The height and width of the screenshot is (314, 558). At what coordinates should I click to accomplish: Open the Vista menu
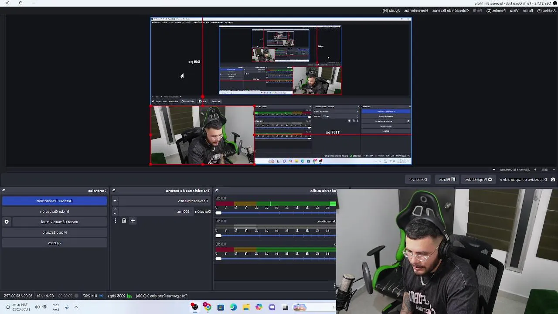(514, 10)
